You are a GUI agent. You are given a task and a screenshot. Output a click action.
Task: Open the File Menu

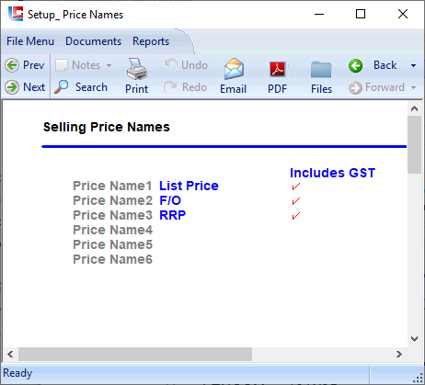30,41
